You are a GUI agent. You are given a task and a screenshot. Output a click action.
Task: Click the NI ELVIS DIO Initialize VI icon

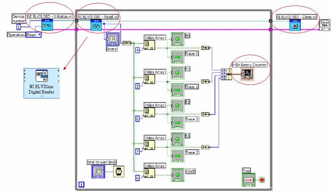tap(47, 25)
